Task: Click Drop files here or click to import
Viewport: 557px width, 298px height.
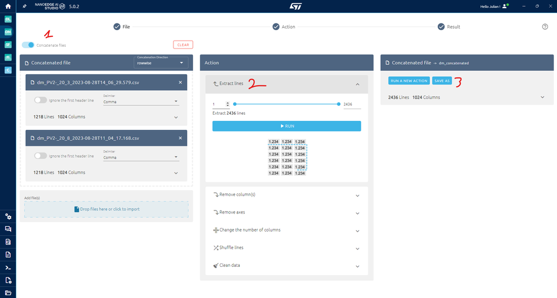Action: [106, 209]
